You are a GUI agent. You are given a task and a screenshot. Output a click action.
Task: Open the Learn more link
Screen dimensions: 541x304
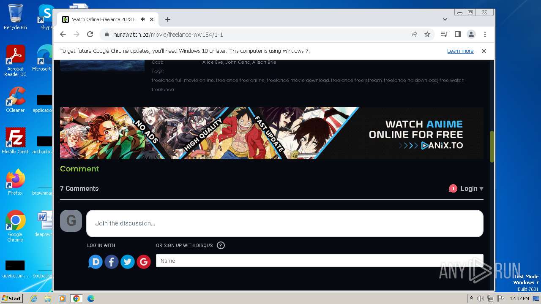coord(460,51)
